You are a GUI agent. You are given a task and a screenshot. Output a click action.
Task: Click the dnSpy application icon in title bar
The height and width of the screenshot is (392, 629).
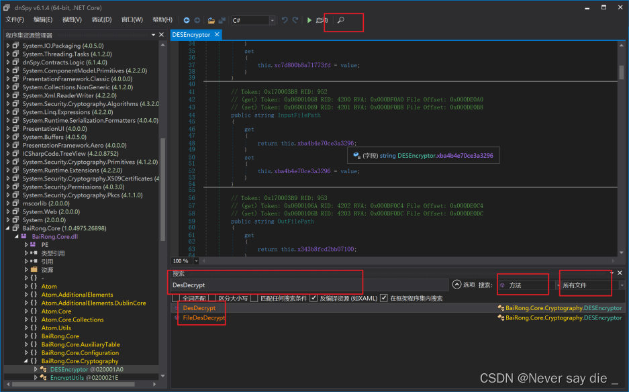(7, 7)
